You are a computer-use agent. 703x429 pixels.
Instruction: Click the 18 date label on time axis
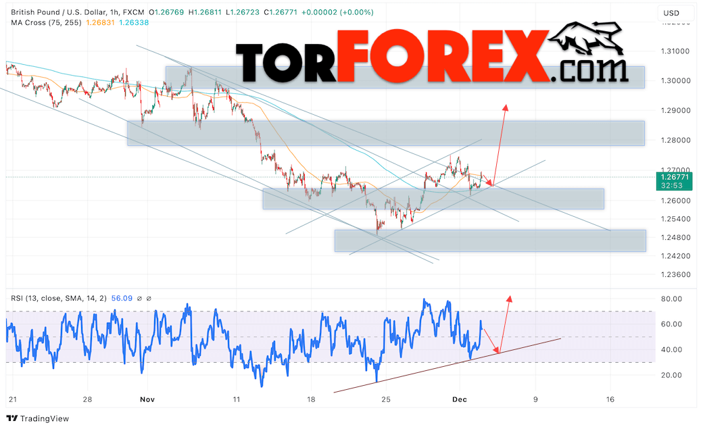click(x=311, y=399)
